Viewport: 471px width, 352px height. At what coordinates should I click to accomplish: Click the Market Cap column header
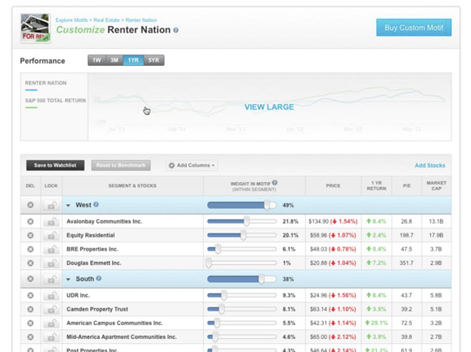coord(436,186)
